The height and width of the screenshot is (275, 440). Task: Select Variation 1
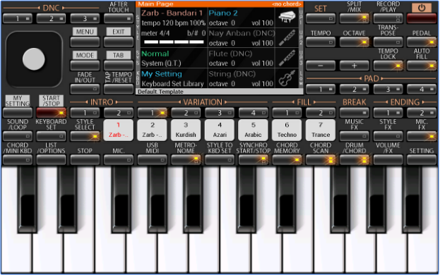pos(152,113)
